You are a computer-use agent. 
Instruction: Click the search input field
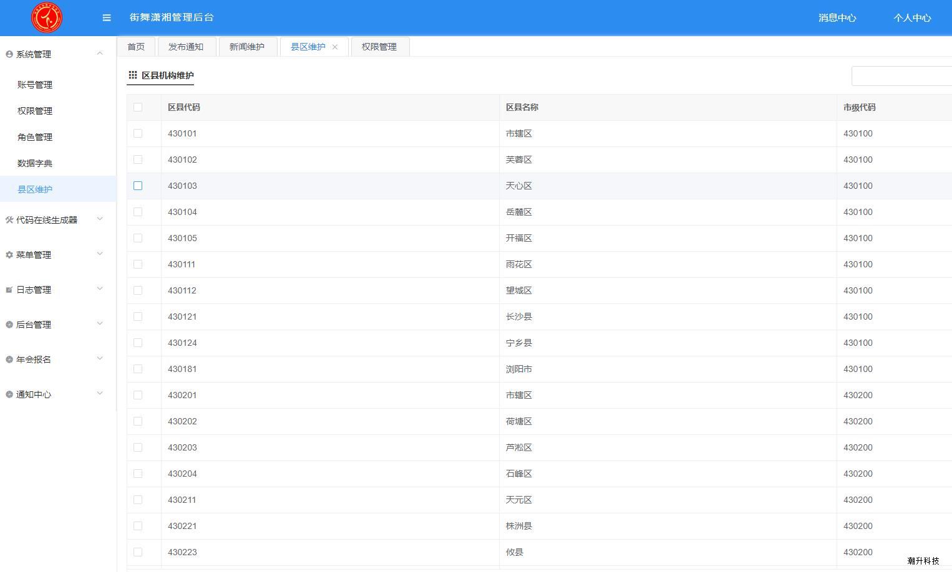pyautogui.click(x=902, y=76)
